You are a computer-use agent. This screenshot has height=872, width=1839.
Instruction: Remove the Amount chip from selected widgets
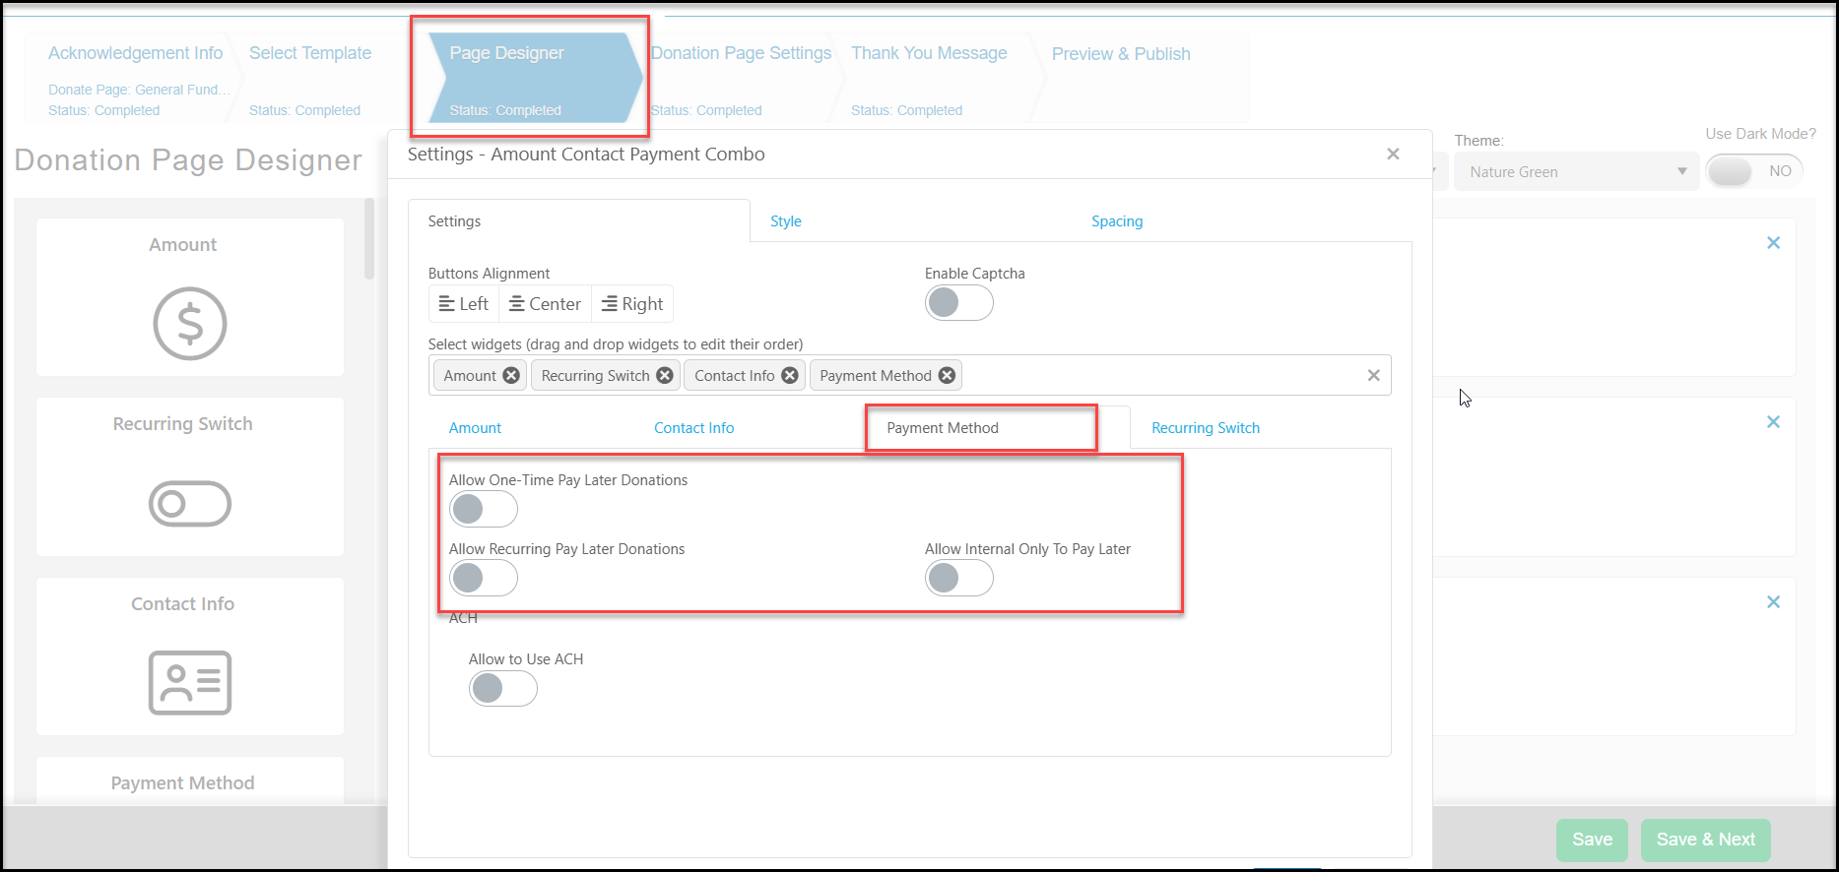click(x=511, y=375)
